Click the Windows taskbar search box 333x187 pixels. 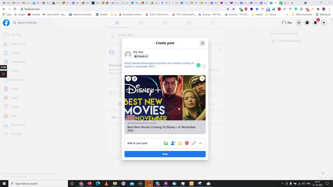(x=38, y=184)
